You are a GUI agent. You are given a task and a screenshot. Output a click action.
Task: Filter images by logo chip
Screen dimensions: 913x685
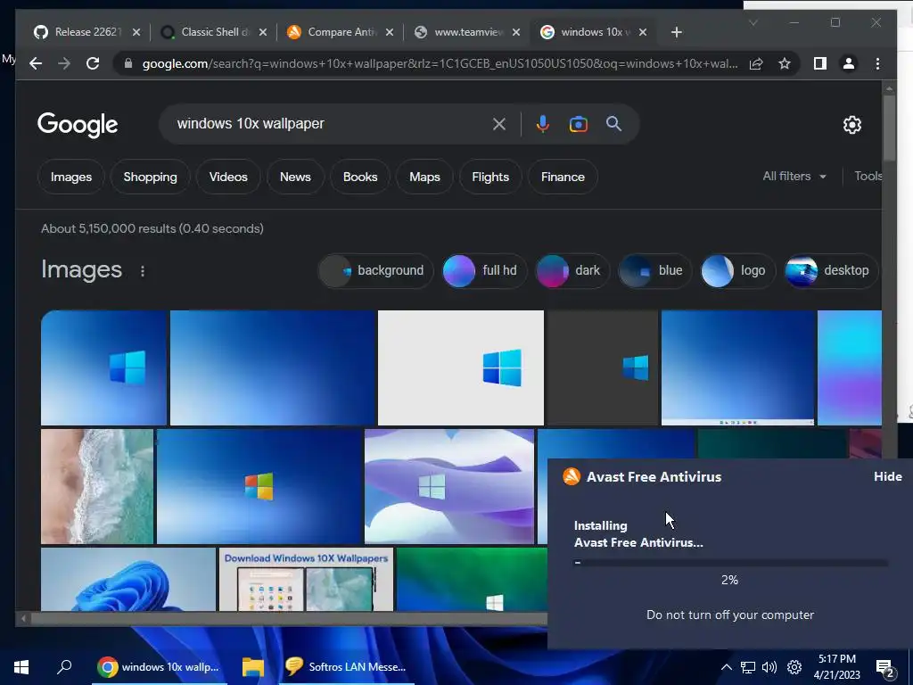(x=737, y=270)
